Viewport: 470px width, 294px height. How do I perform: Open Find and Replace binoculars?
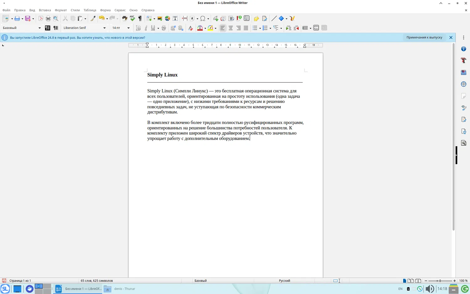pos(125,19)
